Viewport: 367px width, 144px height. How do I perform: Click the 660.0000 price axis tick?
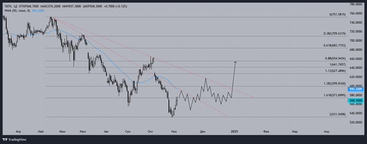pyautogui.click(x=356, y=59)
